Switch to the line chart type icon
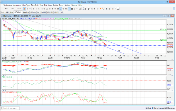Image resolution: width=176 pixels, height=111 pixels. tap(30, 9)
